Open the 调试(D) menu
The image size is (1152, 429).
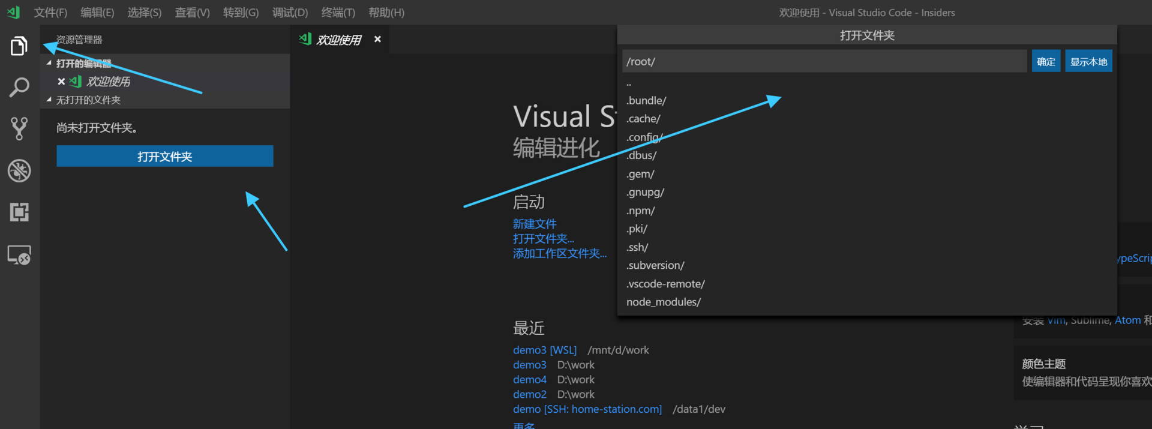290,13
